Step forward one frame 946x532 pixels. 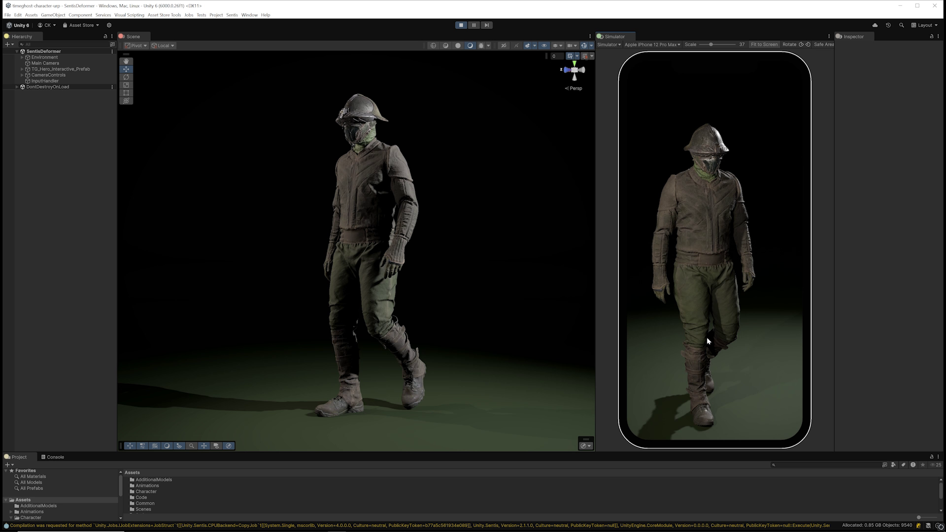tap(487, 25)
